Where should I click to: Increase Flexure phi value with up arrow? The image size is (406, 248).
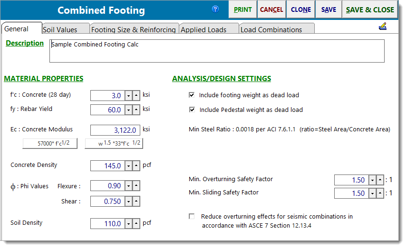[x=136, y=186]
